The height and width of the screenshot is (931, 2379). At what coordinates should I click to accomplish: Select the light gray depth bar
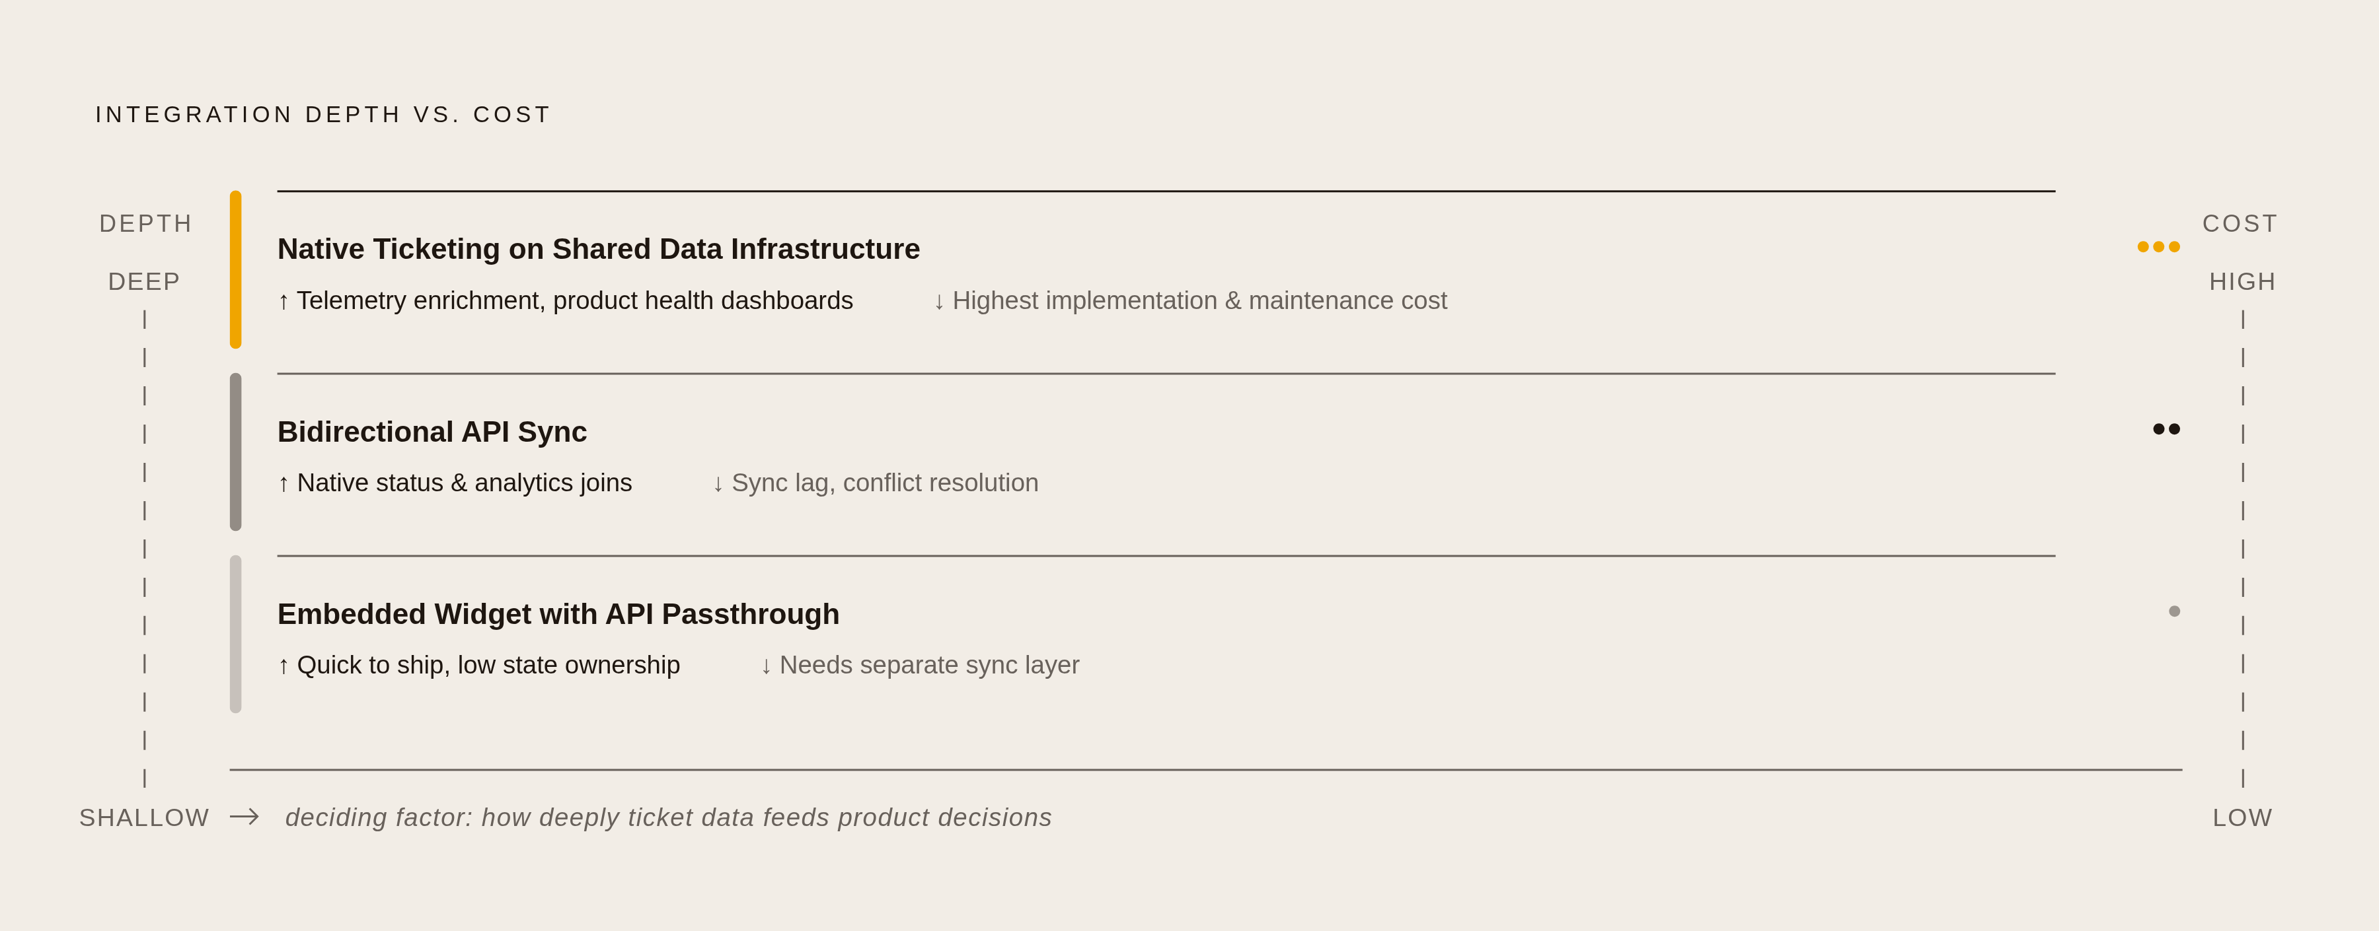(235, 634)
